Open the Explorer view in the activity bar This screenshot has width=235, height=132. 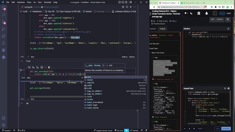pos(3,8)
